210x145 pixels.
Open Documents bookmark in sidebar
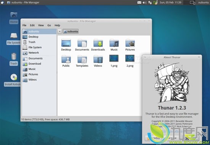39,59
